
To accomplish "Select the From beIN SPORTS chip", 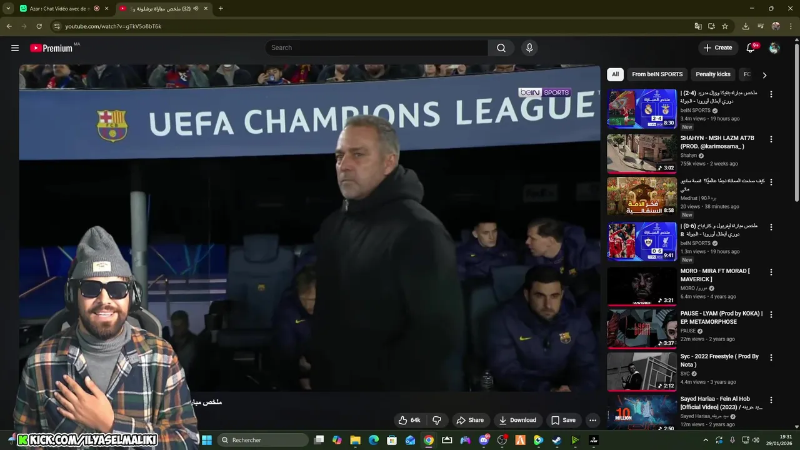I will (657, 74).
